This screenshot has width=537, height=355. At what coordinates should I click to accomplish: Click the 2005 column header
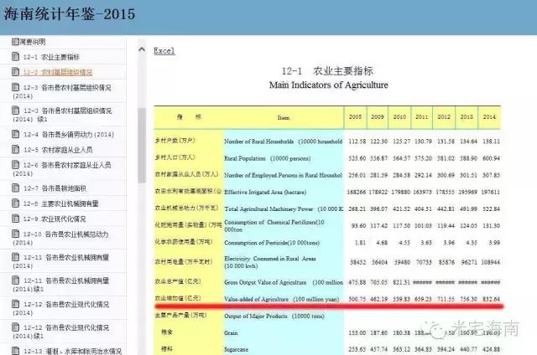tap(355, 117)
